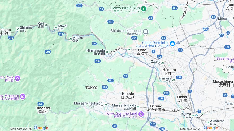Image resolution: width=234 pixels, height=131 pixels.
Task: Select the Mitake station JR icon
Action: pos(70,39)
